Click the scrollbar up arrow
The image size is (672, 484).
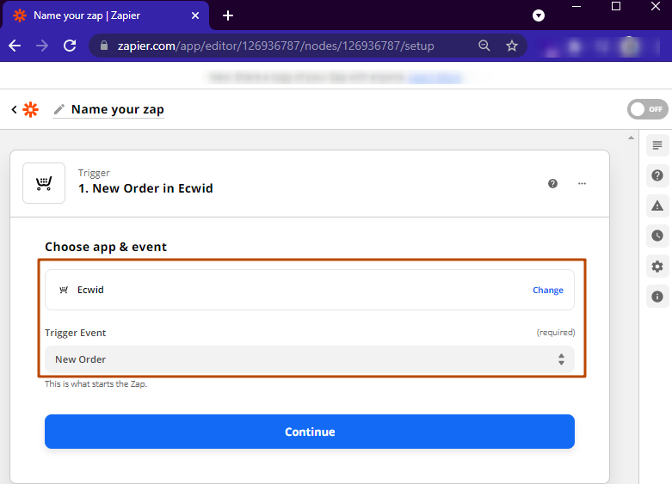click(x=631, y=138)
